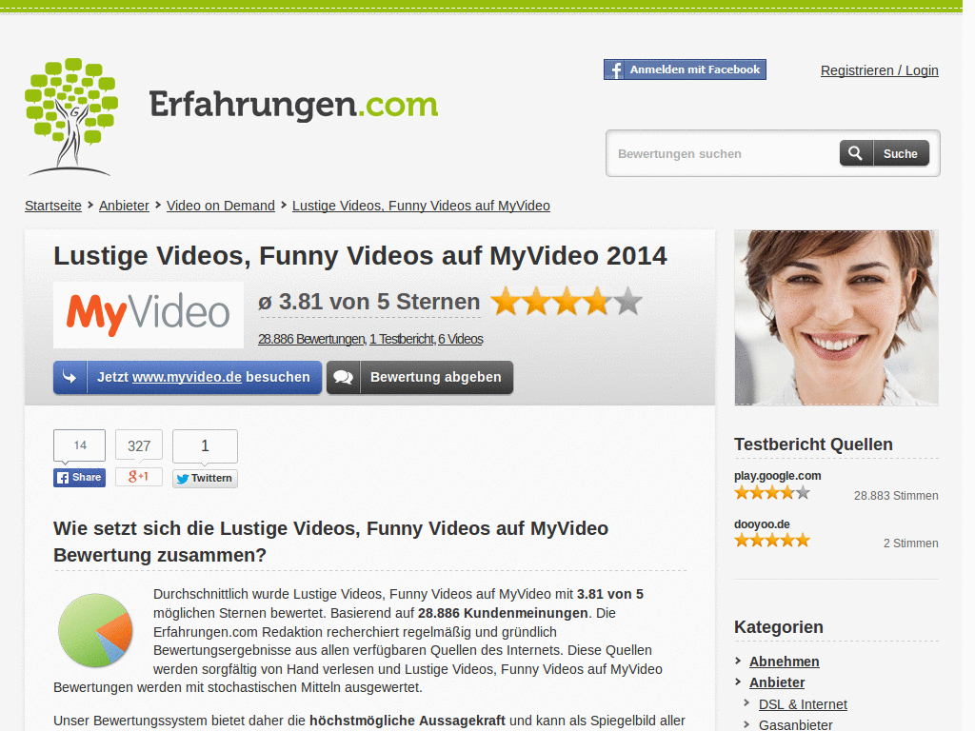Open the Abnehmen category link
The width and height of the screenshot is (975, 731).
tap(785, 662)
